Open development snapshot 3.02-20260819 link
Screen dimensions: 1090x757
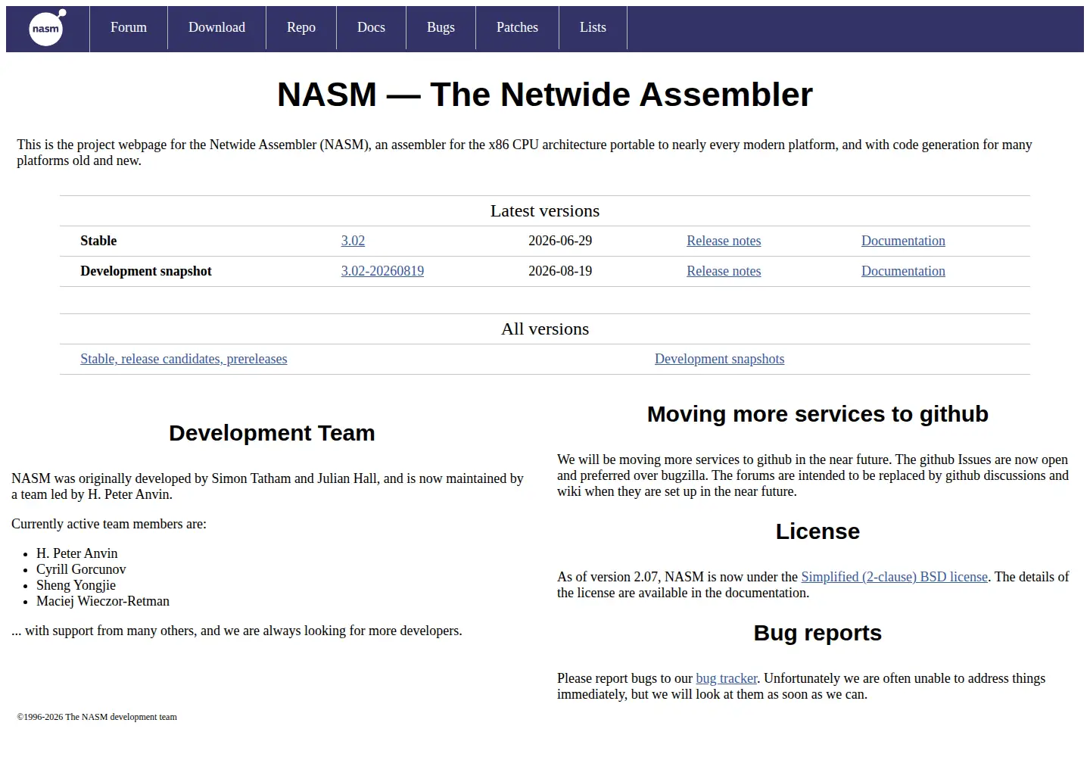pos(382,271)
